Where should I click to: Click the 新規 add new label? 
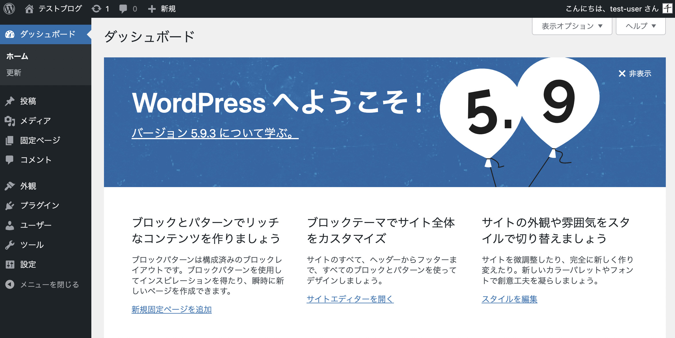pos(168,9)
